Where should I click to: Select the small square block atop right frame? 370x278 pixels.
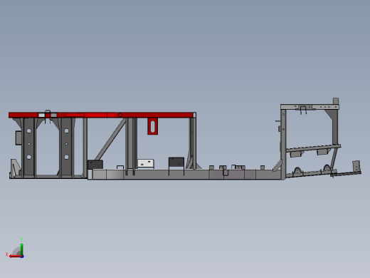click(336, 101)
